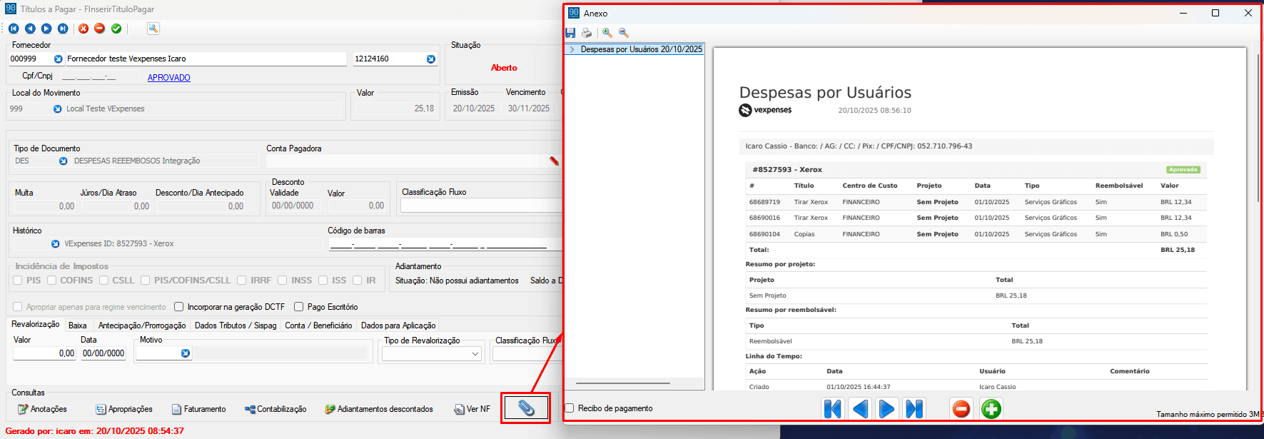Click Juros/Dia Atraso value field
The width and height of the screenshot is (1264, 439).
click(115, 206)
